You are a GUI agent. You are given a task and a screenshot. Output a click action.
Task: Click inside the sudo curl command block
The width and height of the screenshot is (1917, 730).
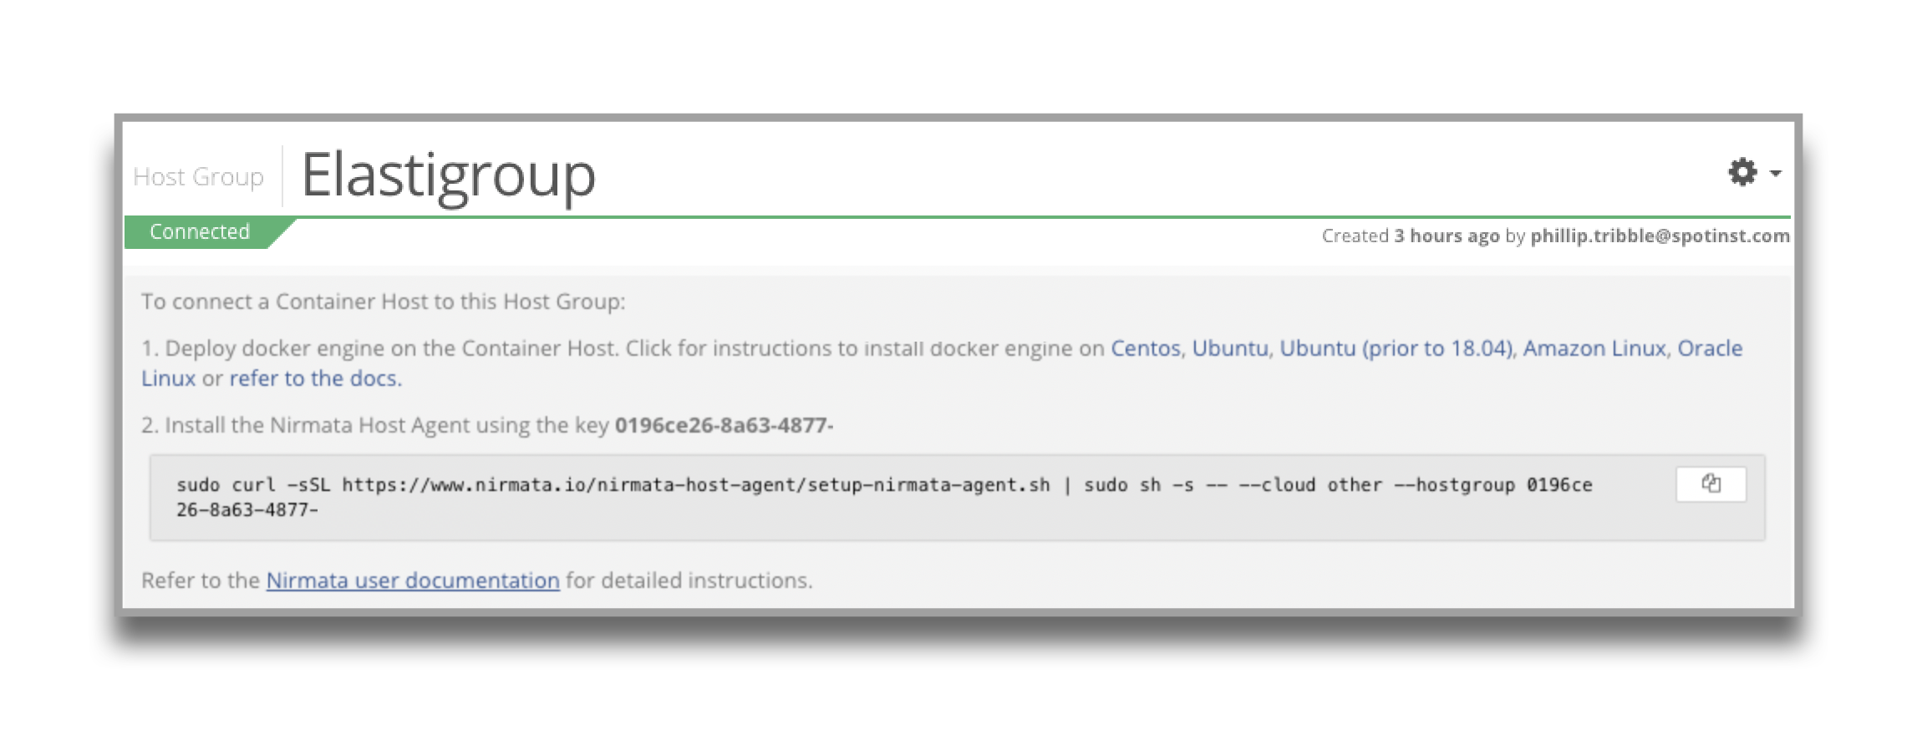point(836,497)
